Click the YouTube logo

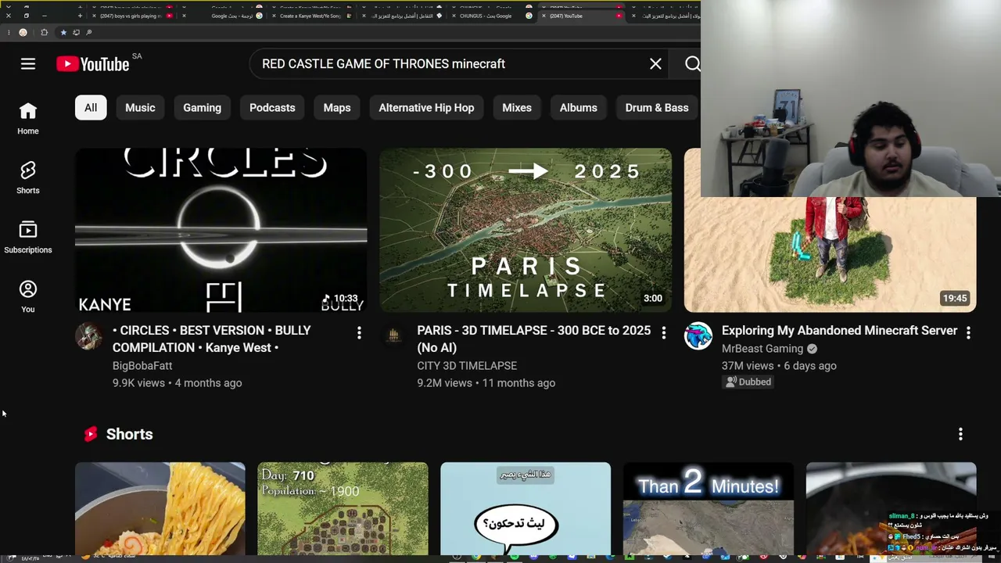pos(93,64)
